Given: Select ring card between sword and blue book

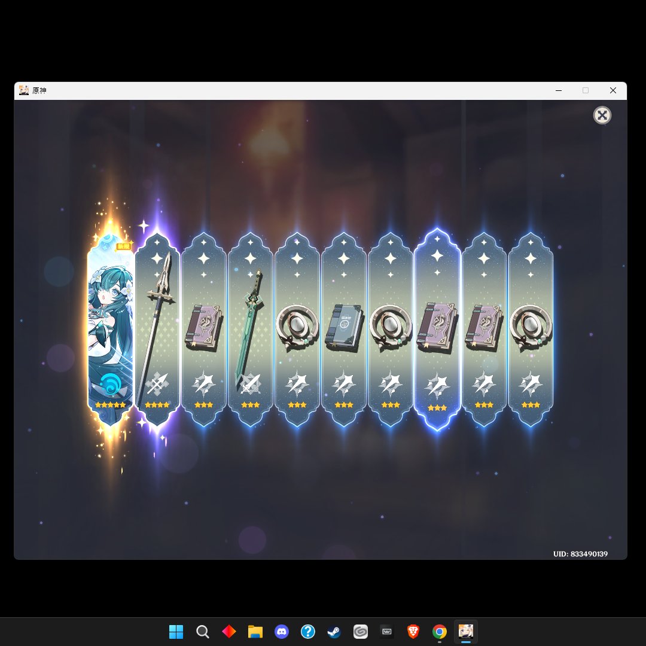Looking at the screenshot, I should 297,330.
